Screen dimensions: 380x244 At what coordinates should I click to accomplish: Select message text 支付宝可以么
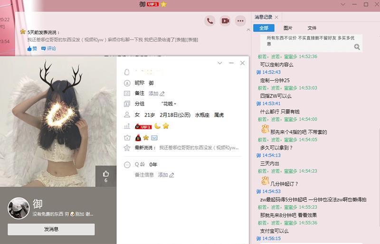pyautogui.click(x=275, y=231)
